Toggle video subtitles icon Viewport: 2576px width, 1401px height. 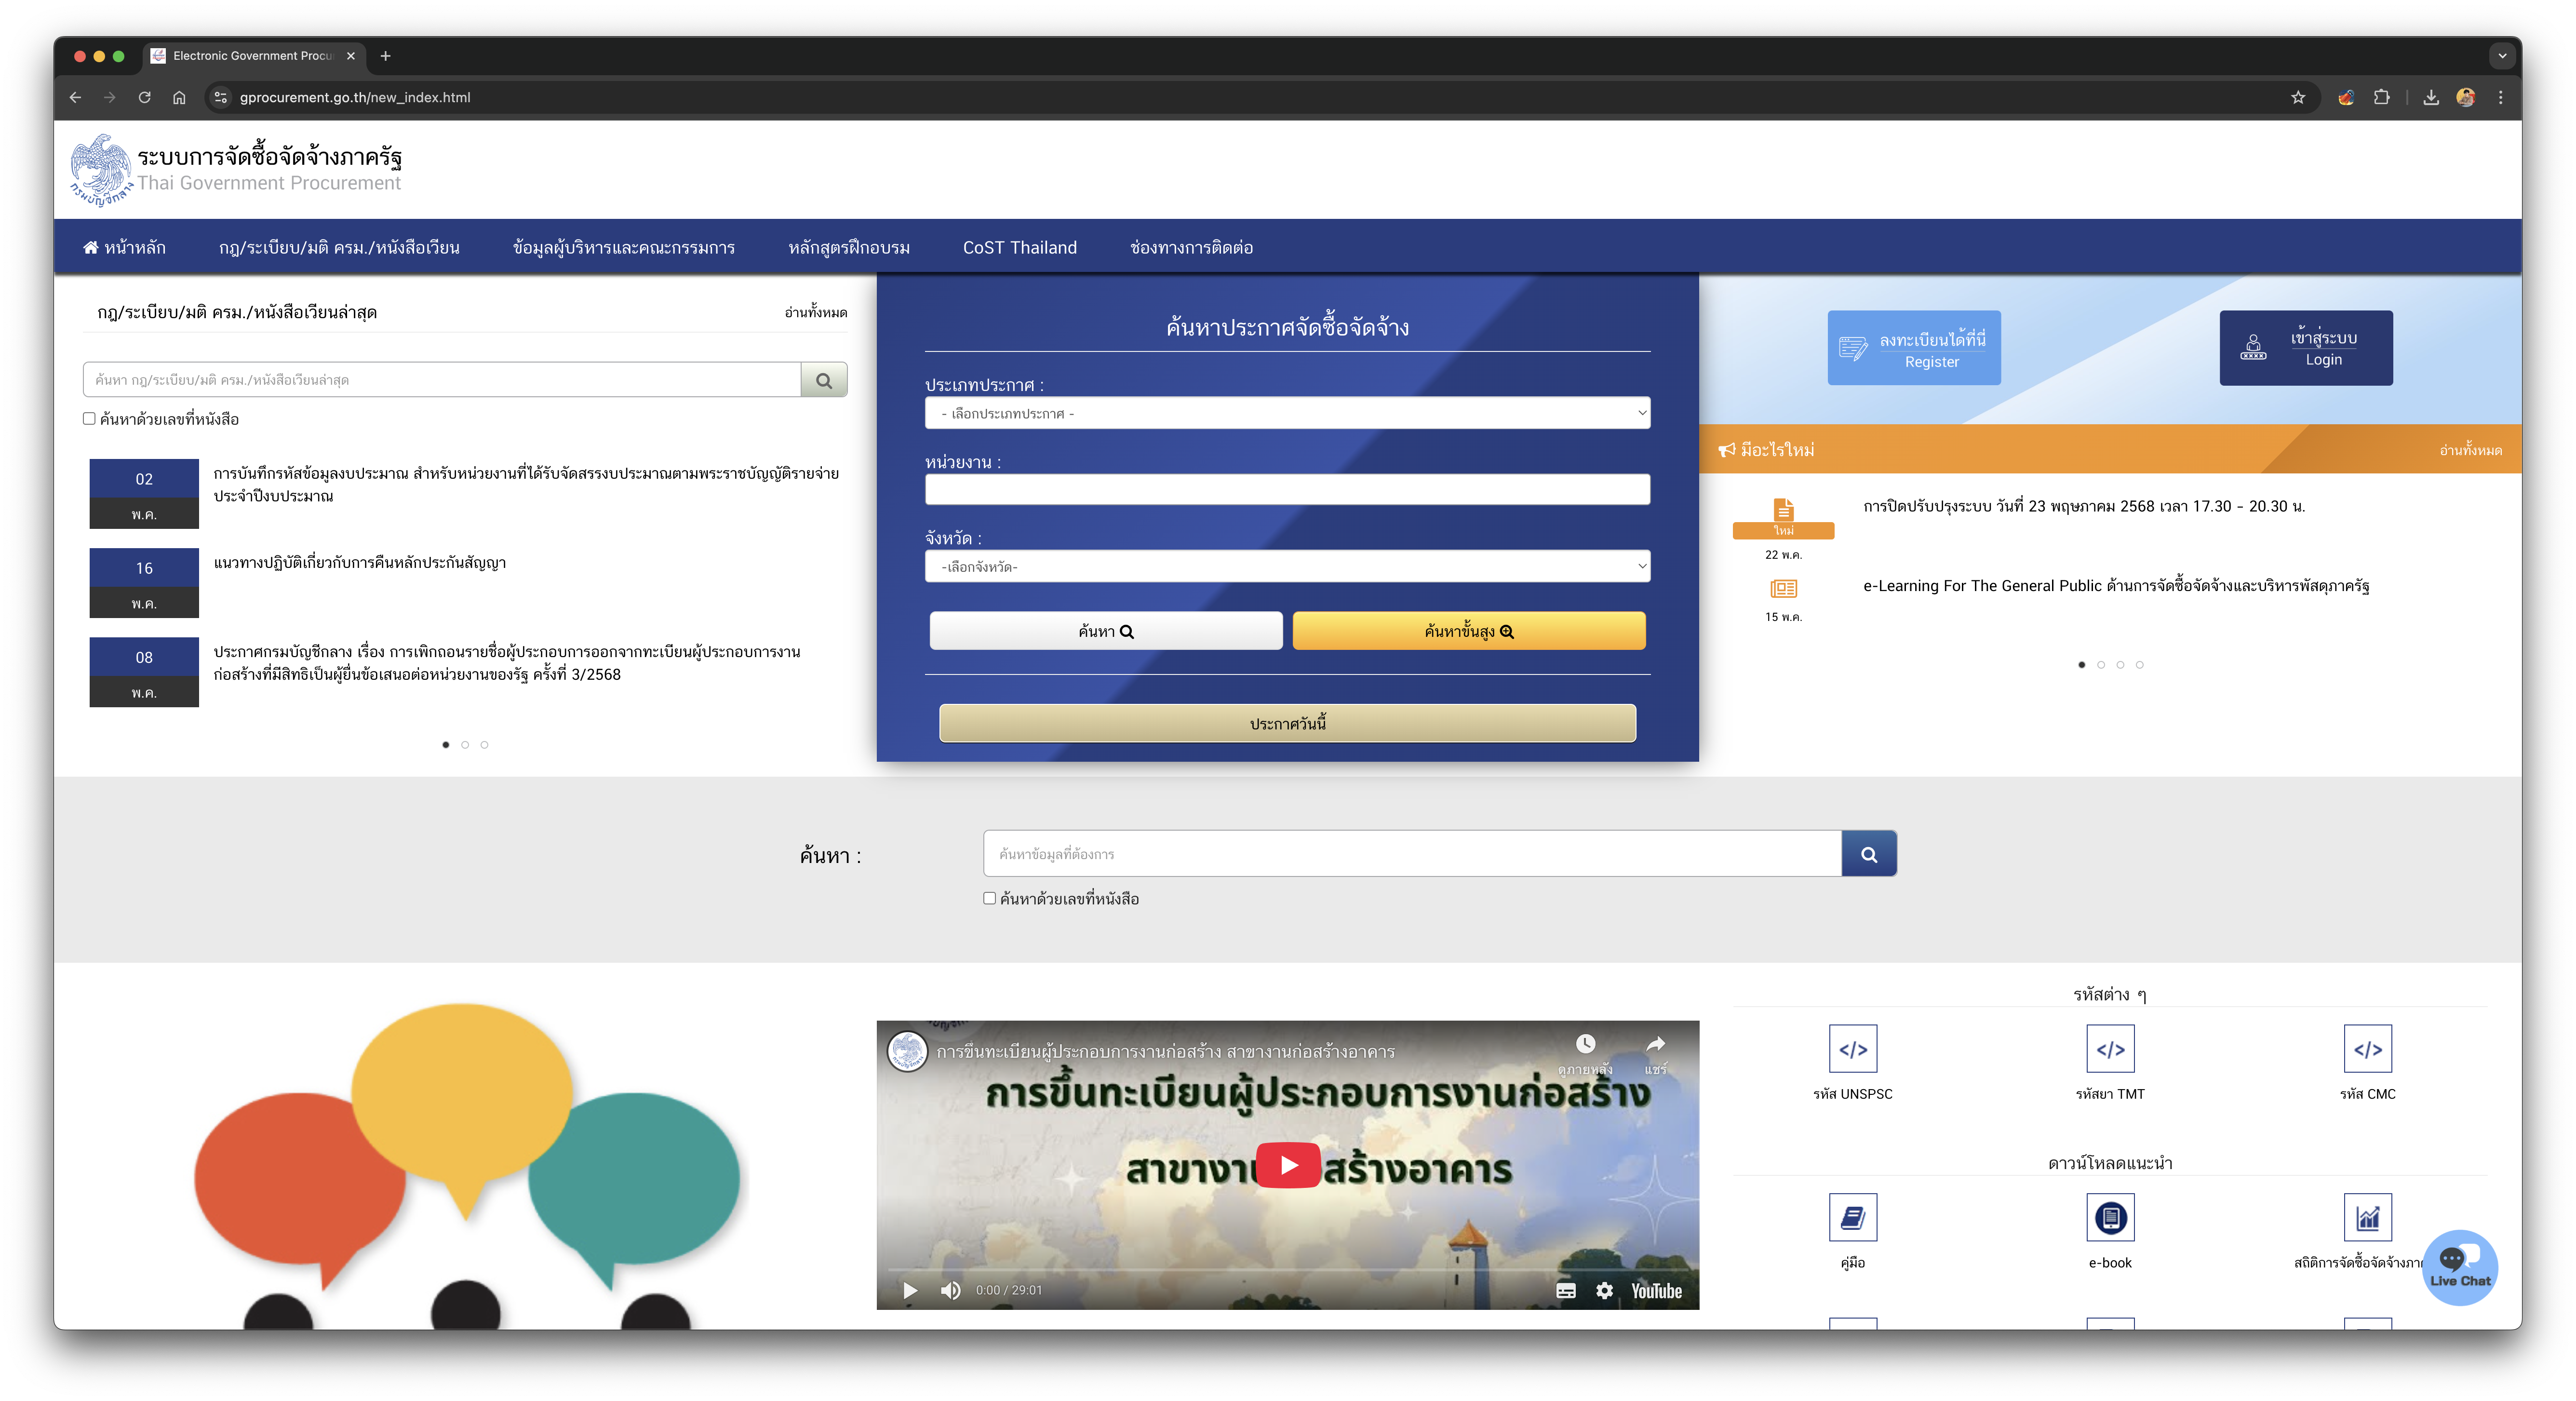click(1565, 1290)
